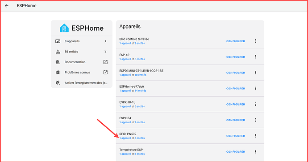Open '5 entités' link under ESP-4R
This screenshot has width=308, height=162.
[x=140, y=59]
